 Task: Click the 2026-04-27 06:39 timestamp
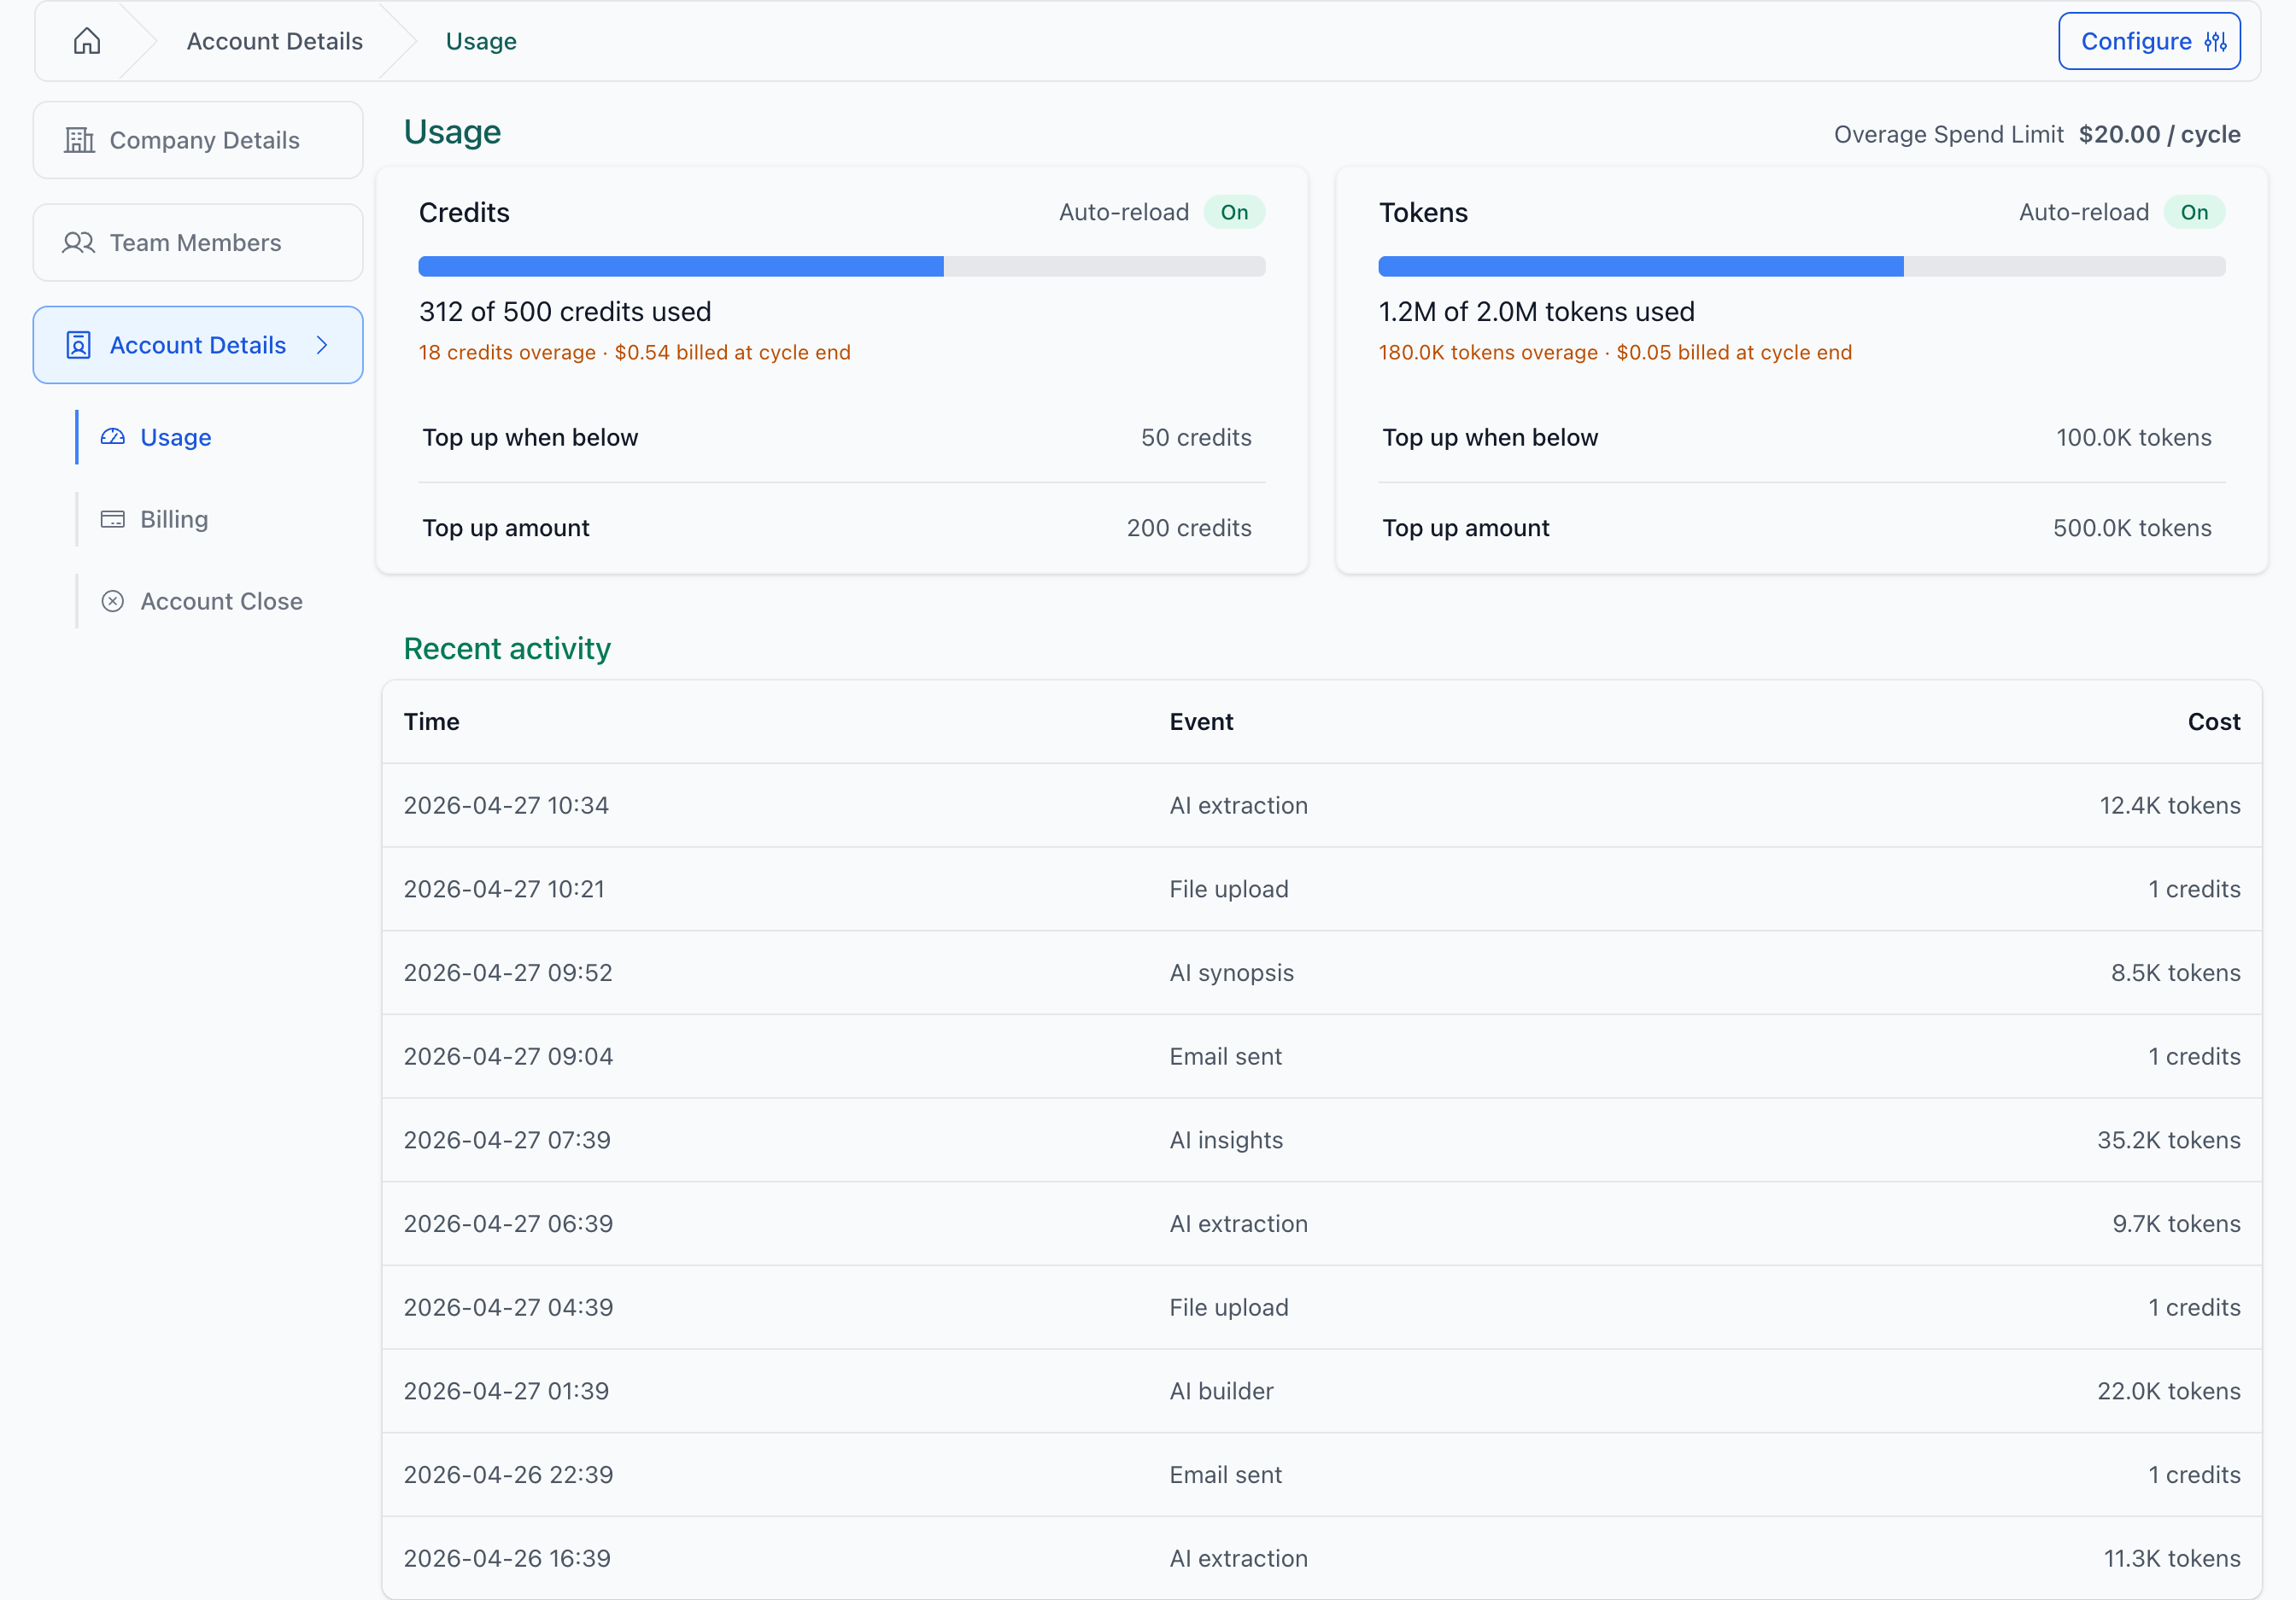[508, 1223]
